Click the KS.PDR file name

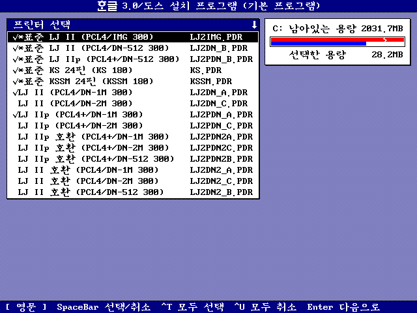point(206,70)
